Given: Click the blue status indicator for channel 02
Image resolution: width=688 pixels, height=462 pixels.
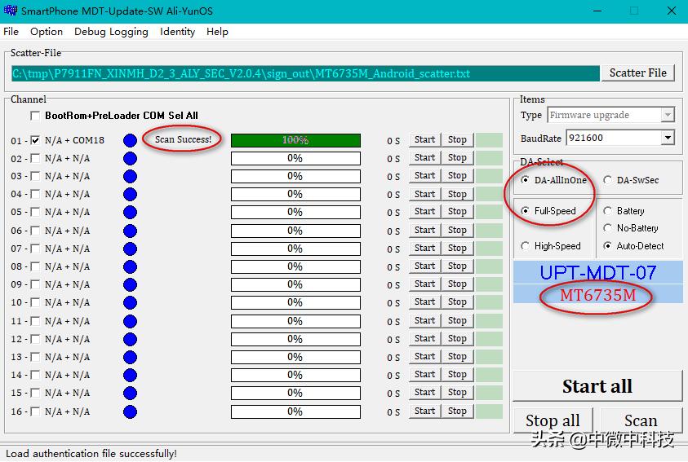Looking at the screenshot, I should click(130, 158).
